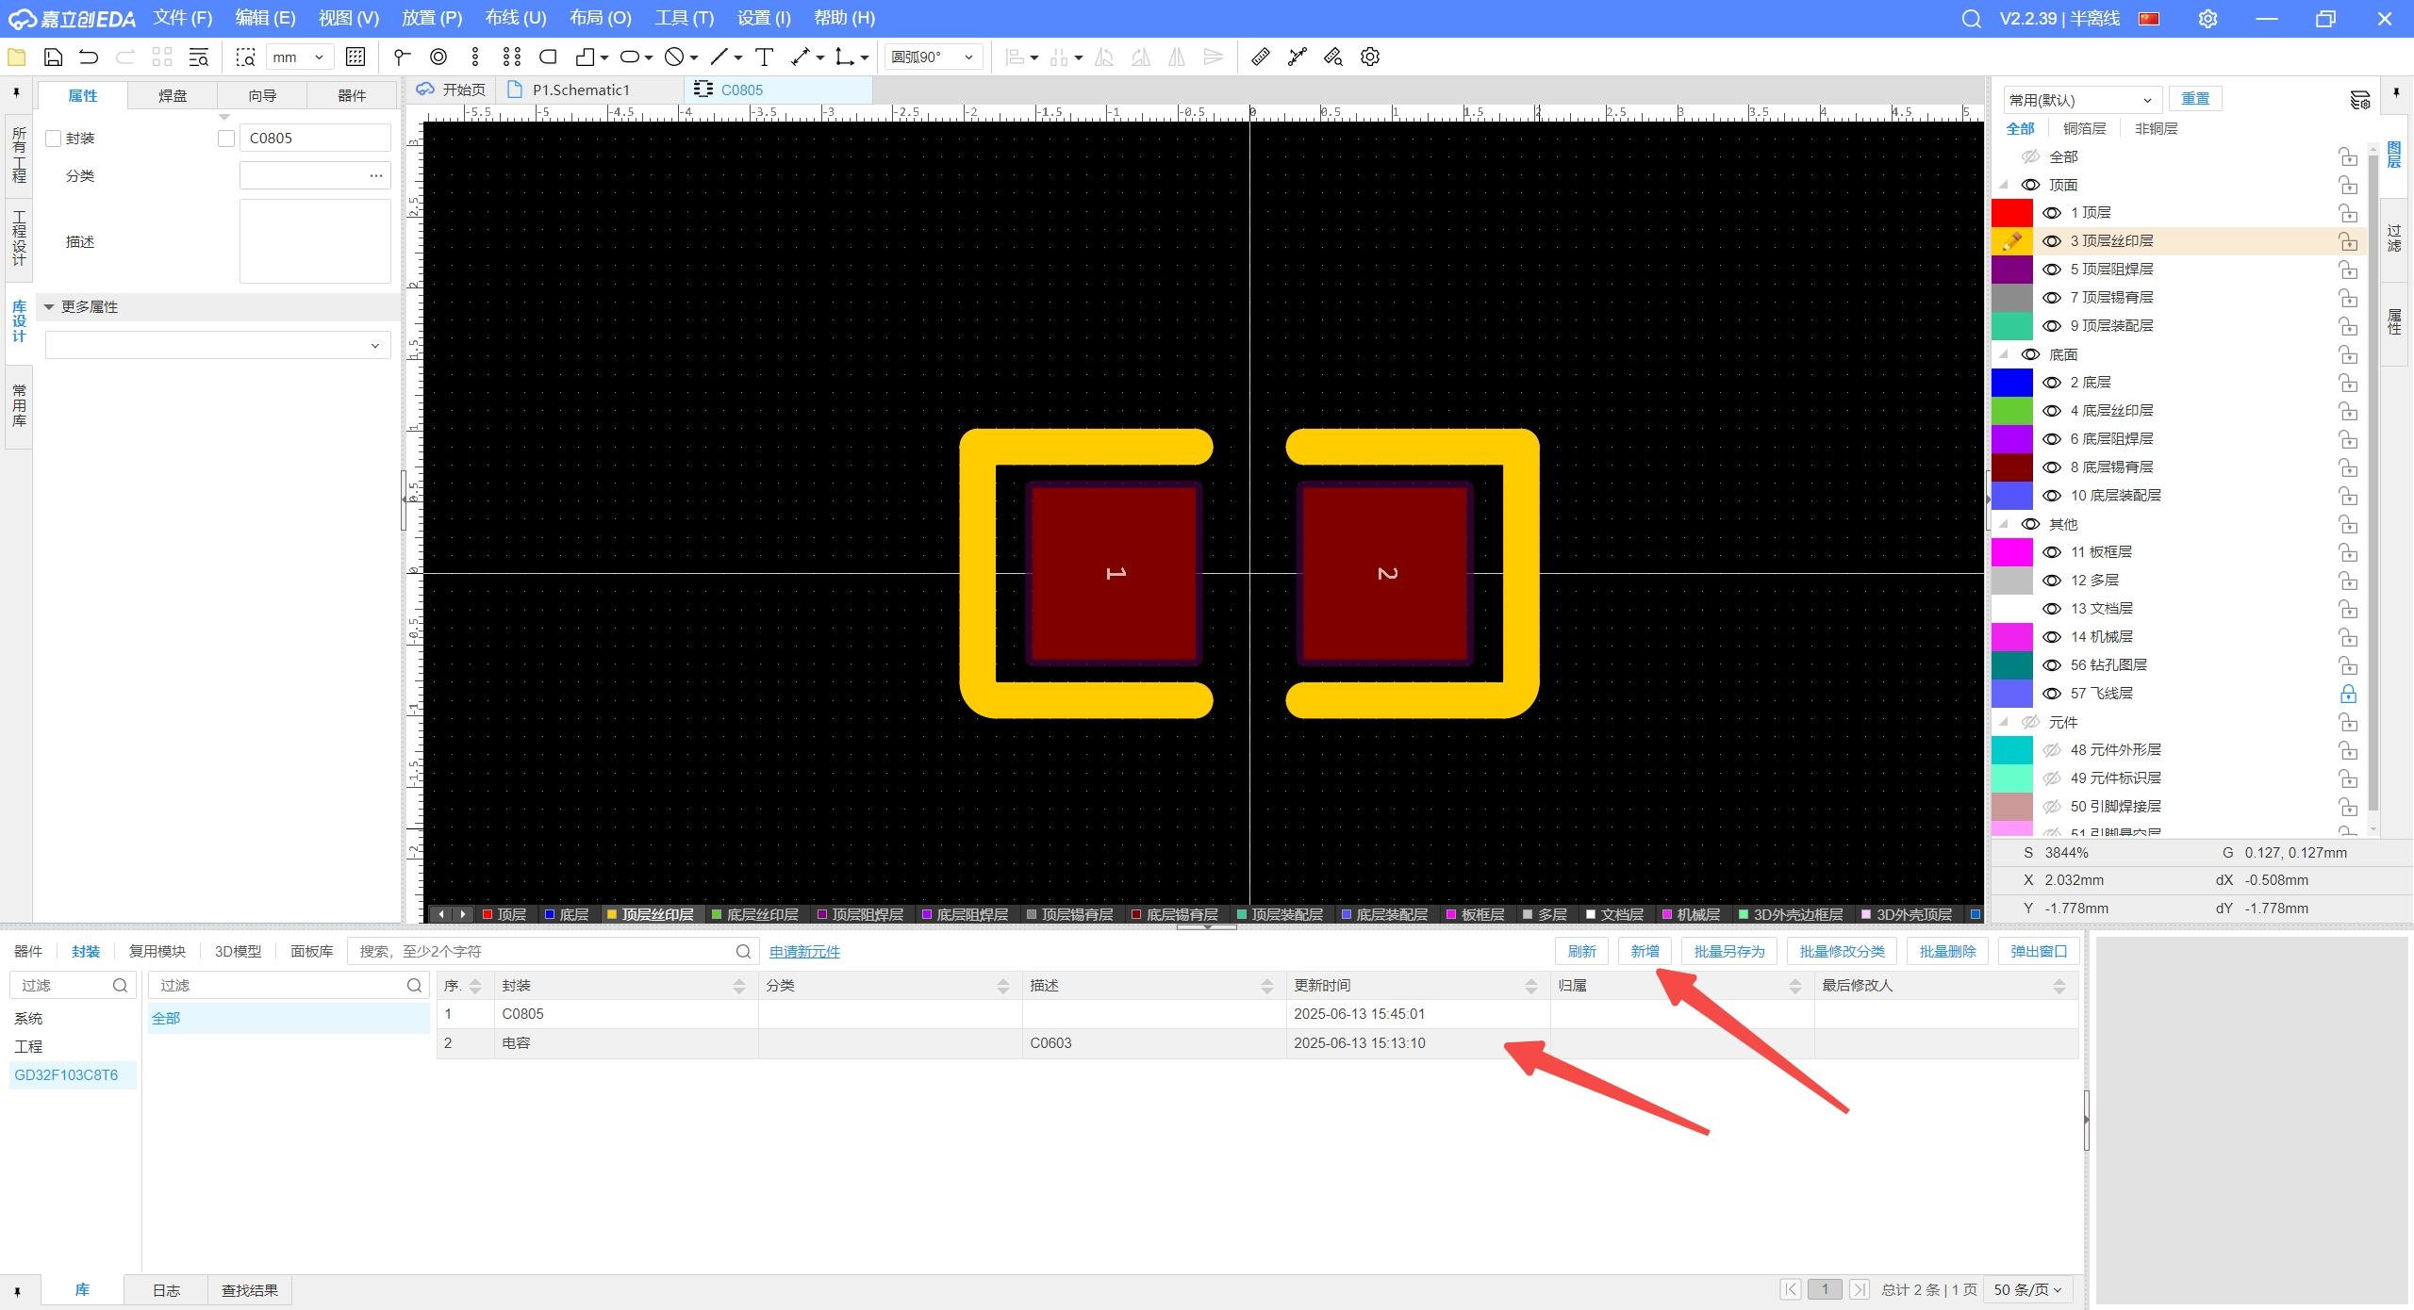Hide layer 1 顶层 via its eye icon
2414x1310 pixels.
[2051, 213]
